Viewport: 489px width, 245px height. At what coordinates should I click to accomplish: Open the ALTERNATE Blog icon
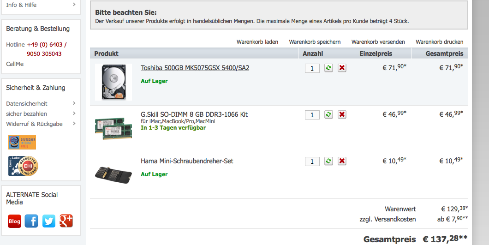[14, 221]
